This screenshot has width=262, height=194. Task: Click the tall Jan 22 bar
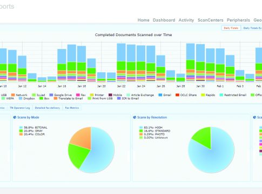pos(121,63)
